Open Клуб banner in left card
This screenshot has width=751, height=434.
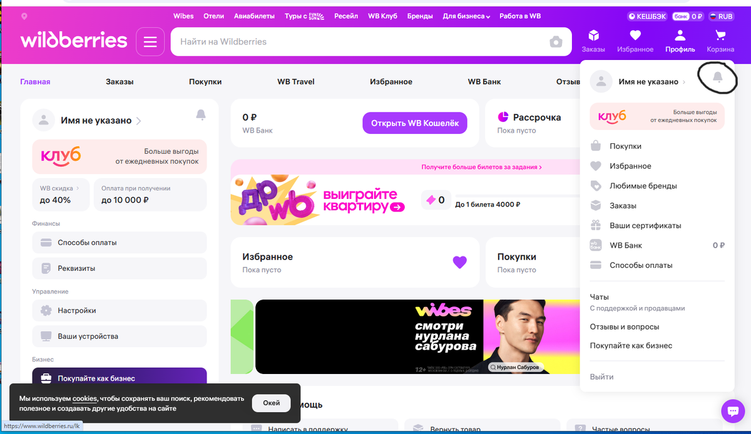coord(120,156)
